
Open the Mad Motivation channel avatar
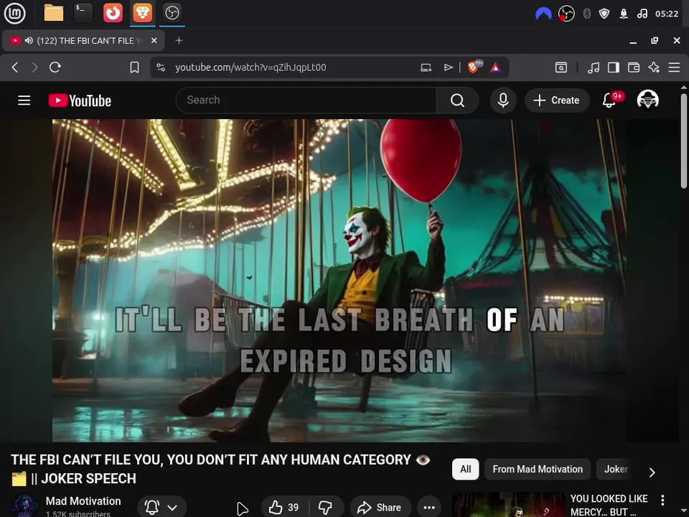(24, 506)
